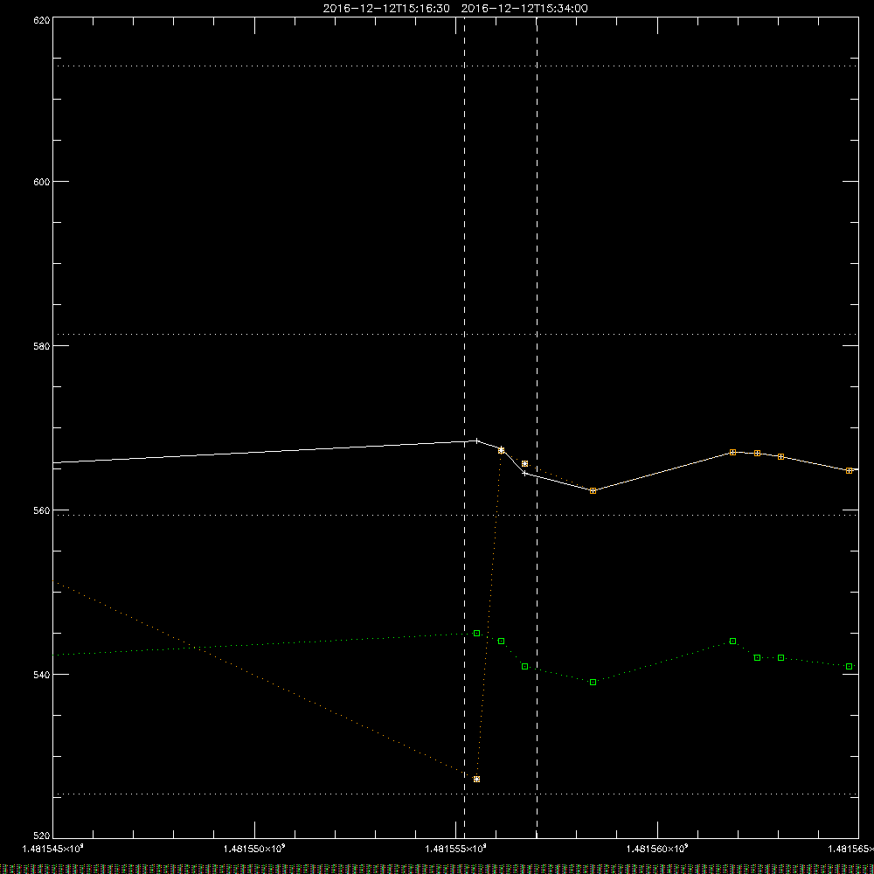The width and height of the screenshot is (874, 874).
Task: Click the y-axis label 620
Action: click(42, 21)
